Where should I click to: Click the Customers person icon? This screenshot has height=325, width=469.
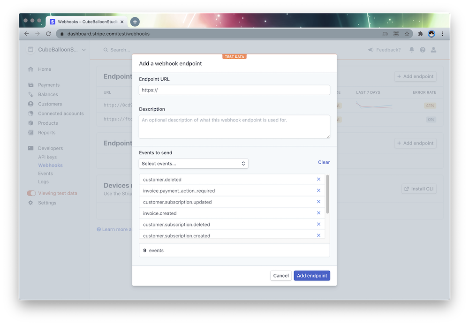coord(30,104)
